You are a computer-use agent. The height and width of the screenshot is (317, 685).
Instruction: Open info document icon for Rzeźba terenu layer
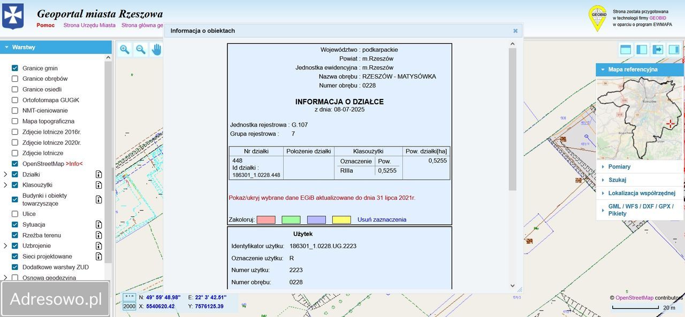tap(98, 235)
